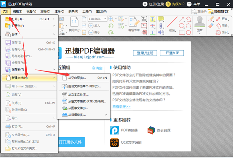
Task: Click 高级查找(S) advanced search
Action: pyautogui.click(x=219, y=11)
